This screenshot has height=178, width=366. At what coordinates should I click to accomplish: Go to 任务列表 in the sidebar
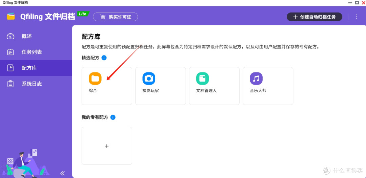(36, 52)
